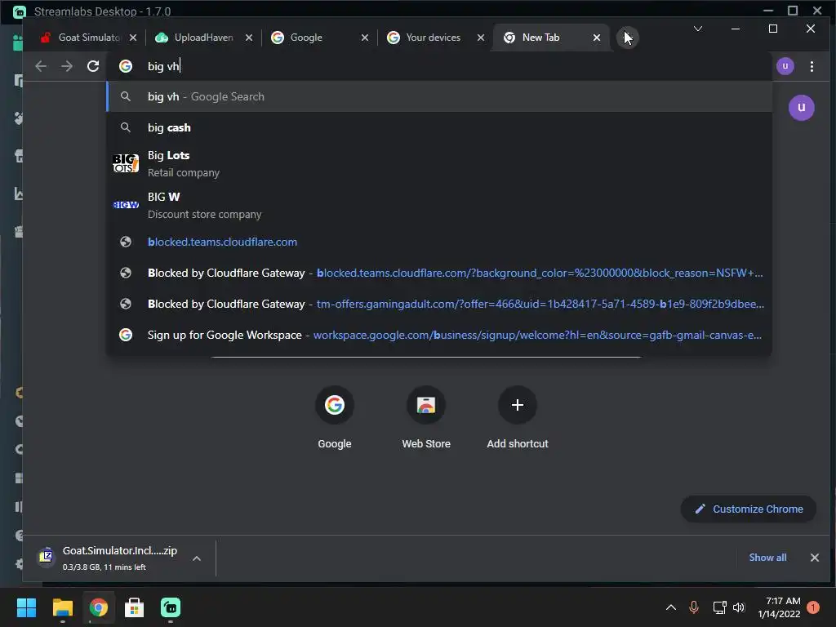
Task: Click the BIG W logo icon
Action: tap(126, 205)
